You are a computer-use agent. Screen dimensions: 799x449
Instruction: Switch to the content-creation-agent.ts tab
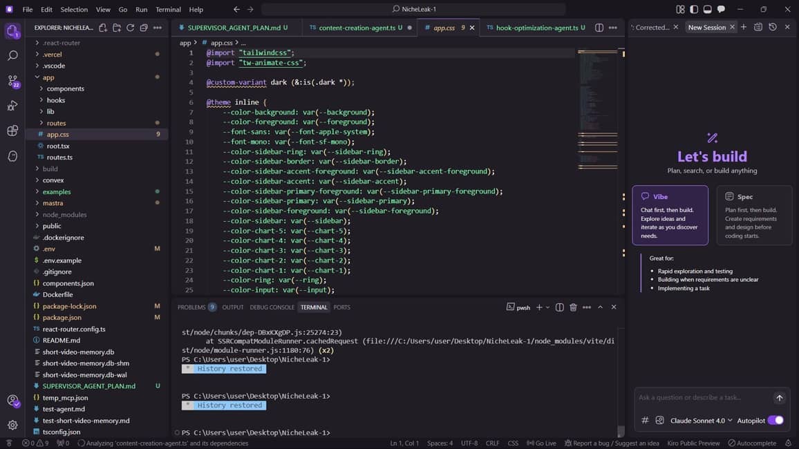click(x=356, y=28)
